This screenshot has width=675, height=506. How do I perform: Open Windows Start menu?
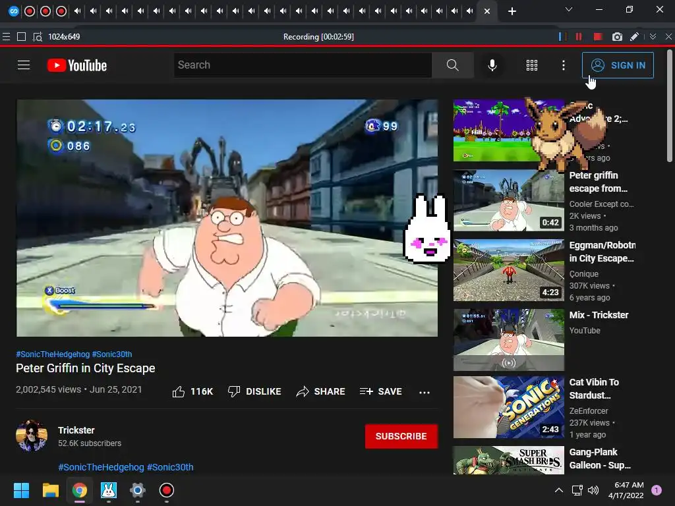(21, 490)
